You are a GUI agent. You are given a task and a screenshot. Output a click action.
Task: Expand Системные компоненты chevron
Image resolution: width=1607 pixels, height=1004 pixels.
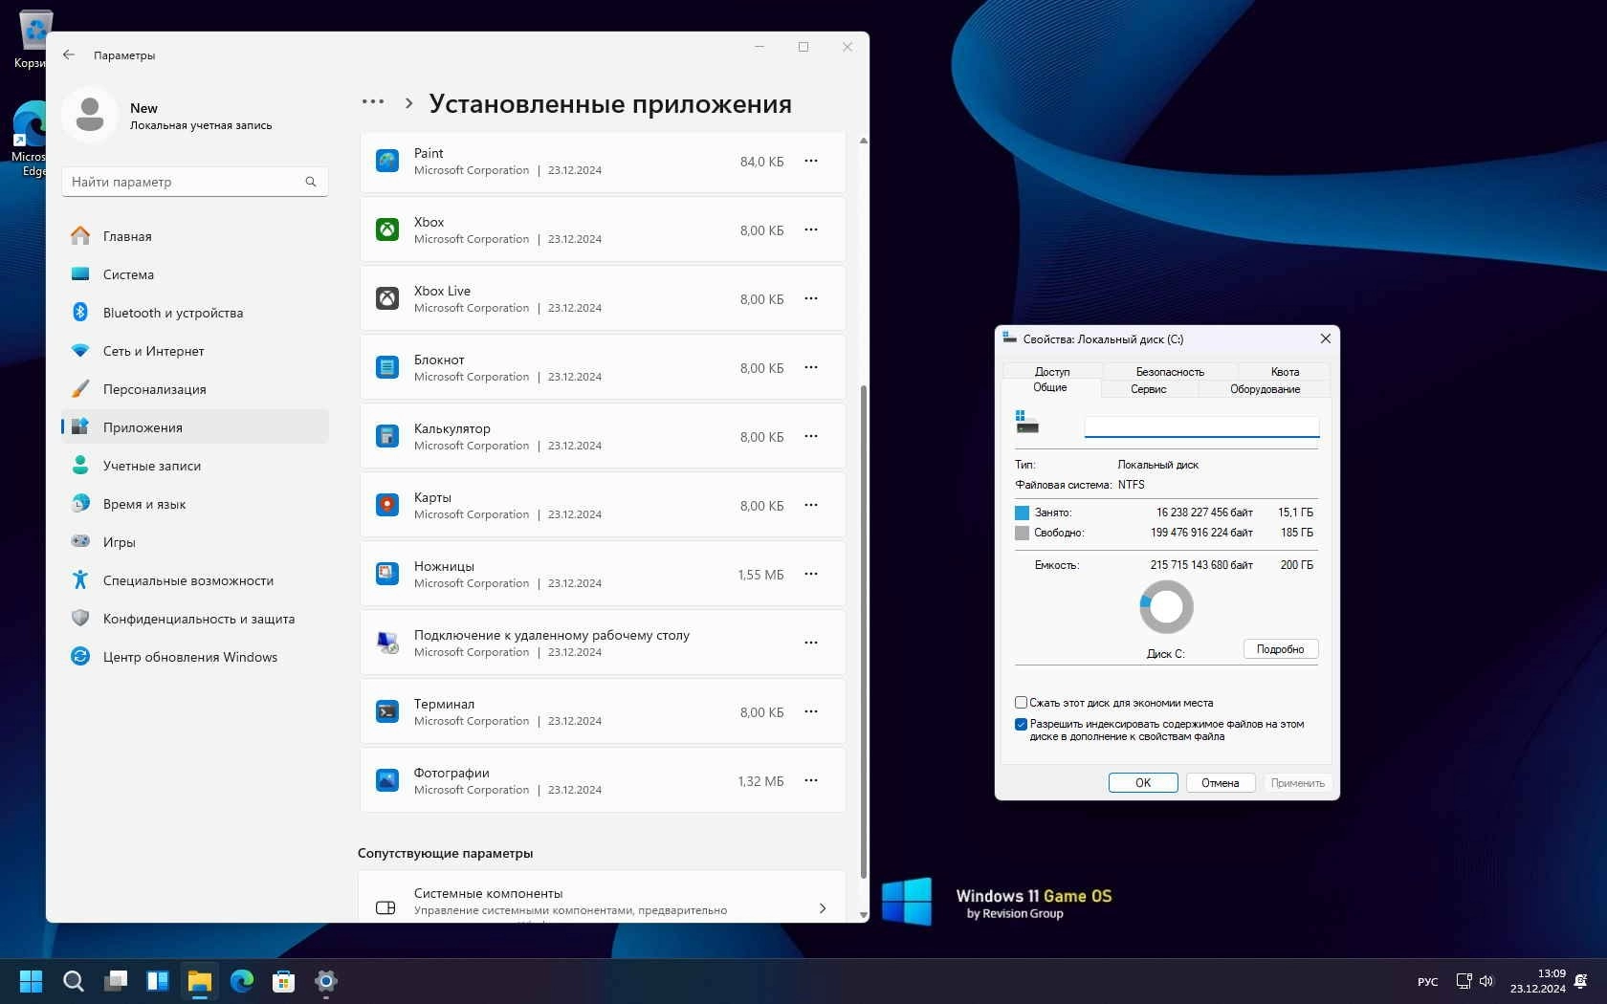tap(822, 908)
